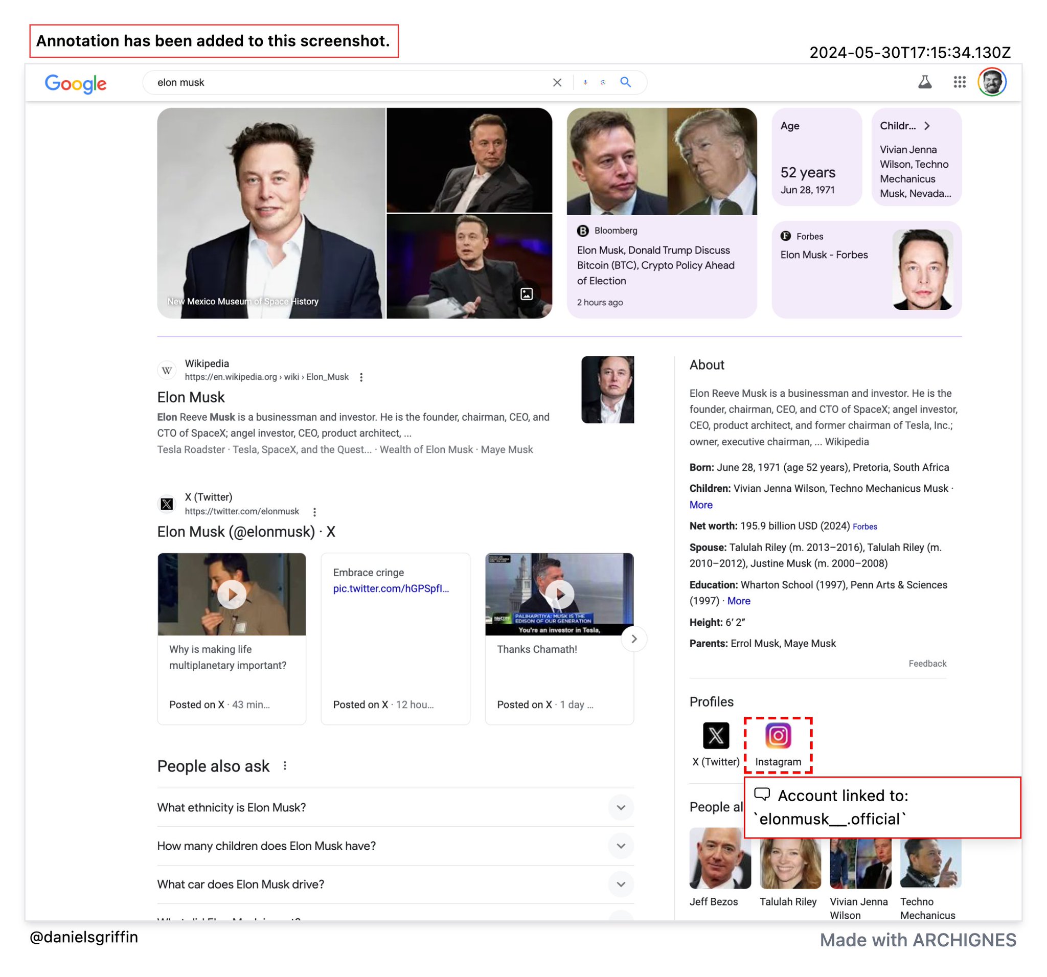Click 'Talulah Riley (m. 2013–2016)' spouse entry

click(796, 547)
